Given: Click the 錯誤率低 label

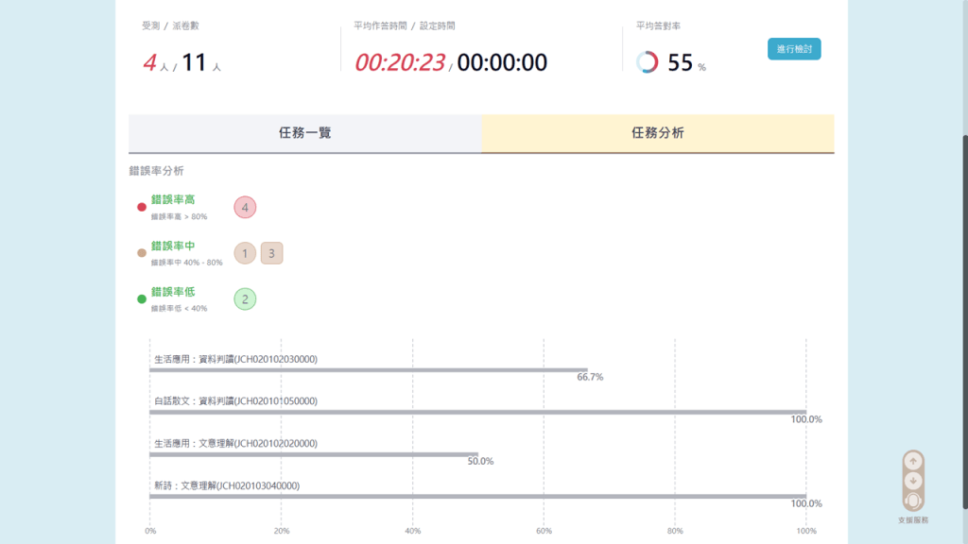Looking at the screenshot, I should pos(173,293).
